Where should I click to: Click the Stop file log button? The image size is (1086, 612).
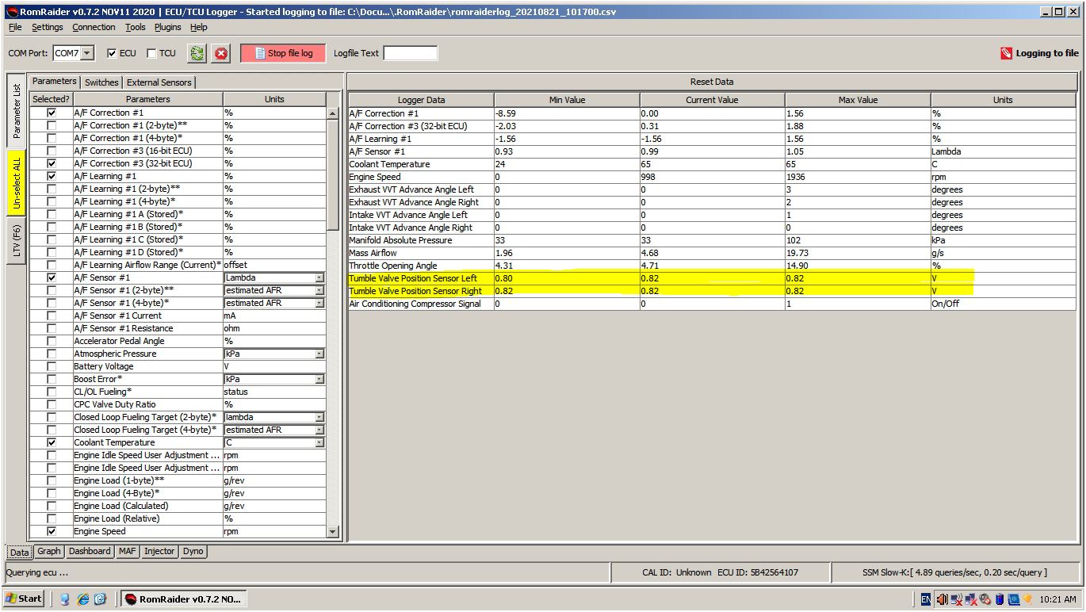(284, 54)
